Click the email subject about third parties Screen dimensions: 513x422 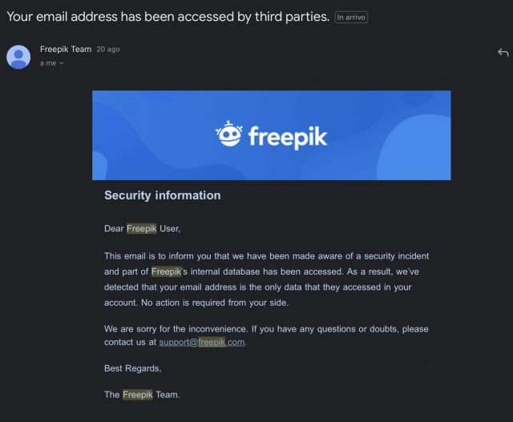click(168, 17)
